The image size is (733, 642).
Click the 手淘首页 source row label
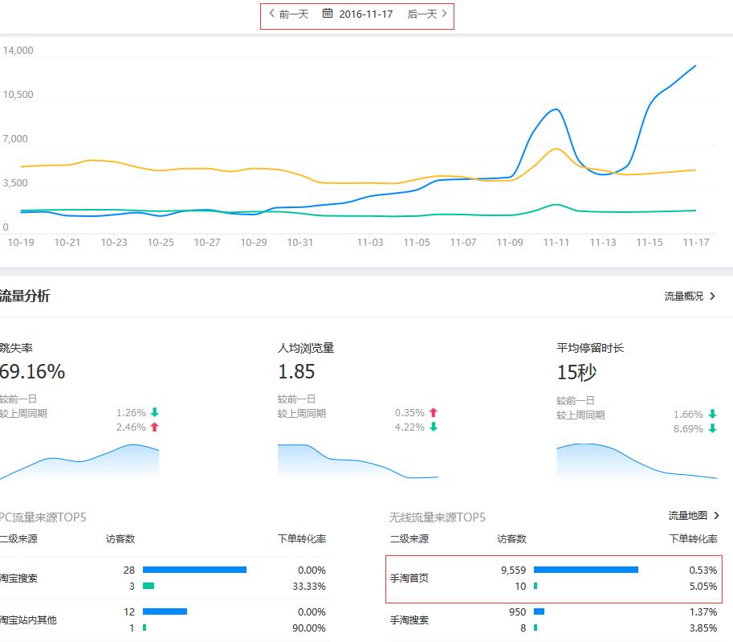coord(409,578)
